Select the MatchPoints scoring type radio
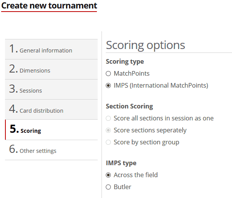Viewport: 232px width, 198px height. (108, 73)
